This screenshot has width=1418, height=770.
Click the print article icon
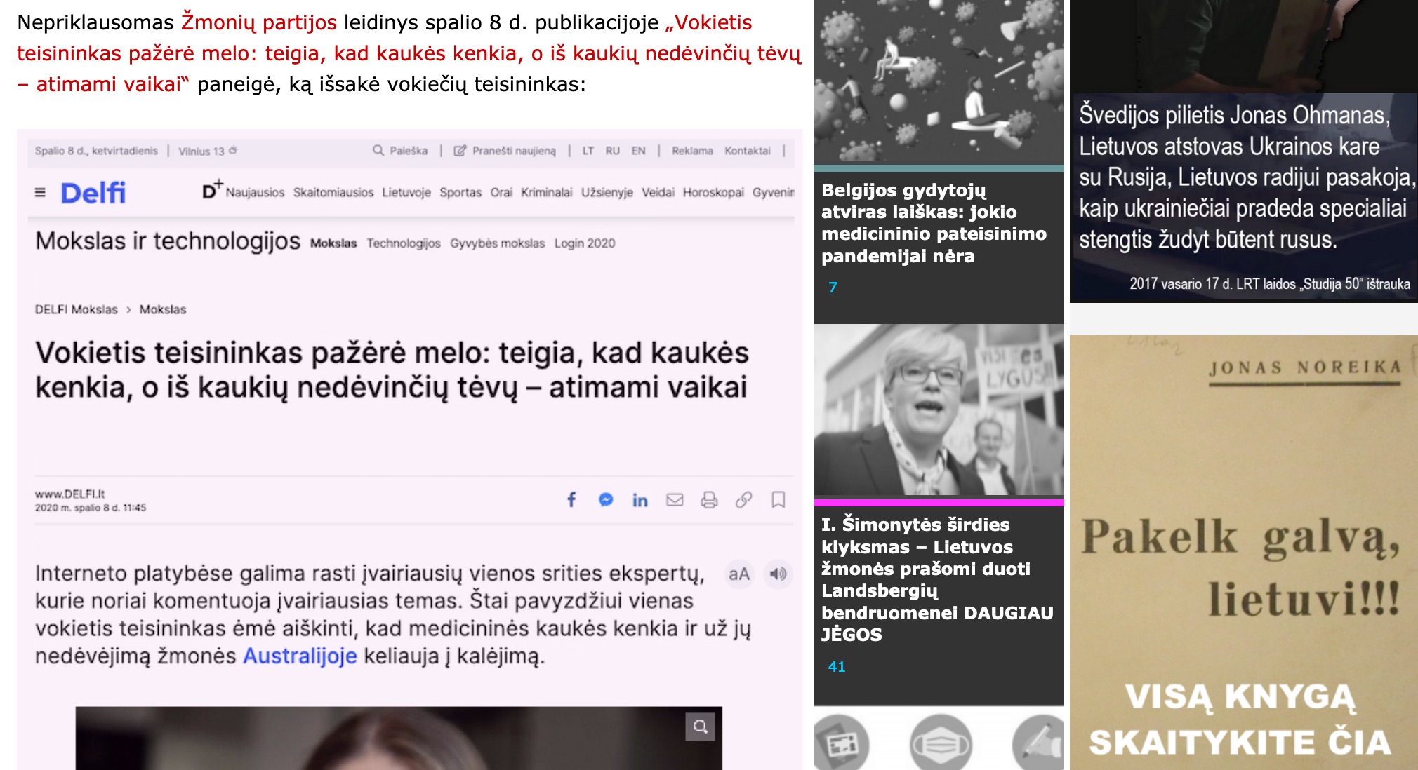709,499
